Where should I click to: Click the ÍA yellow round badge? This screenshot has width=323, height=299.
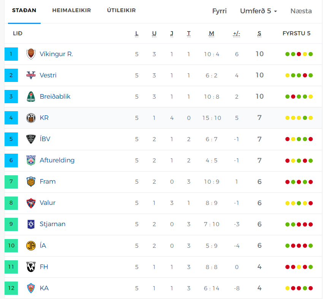31,245
